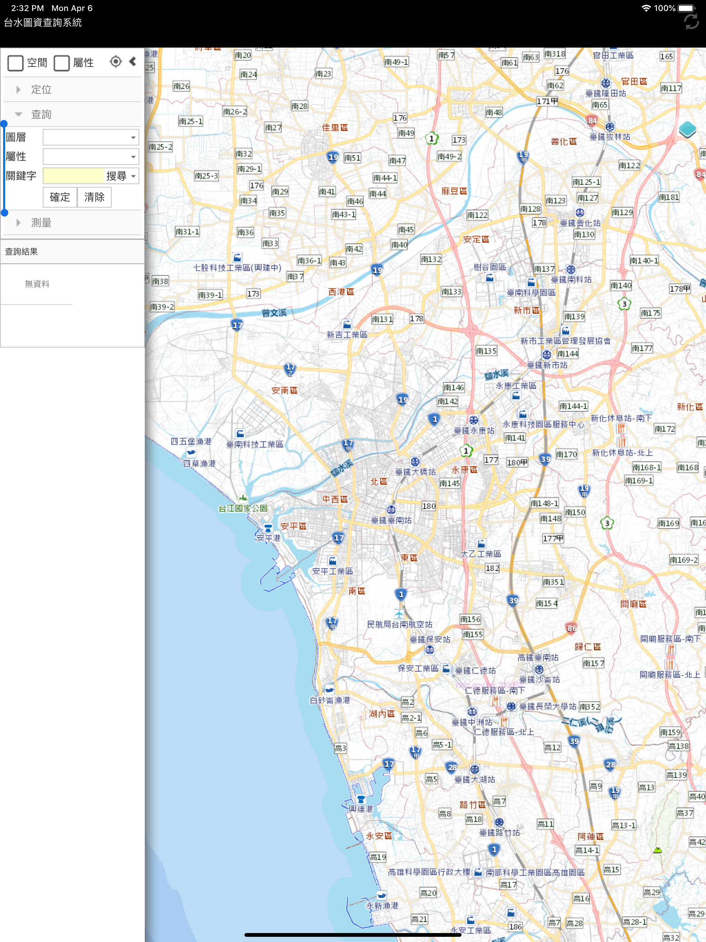
Task: Enable the 屬性 checkbox
Action: coord(62,63)
